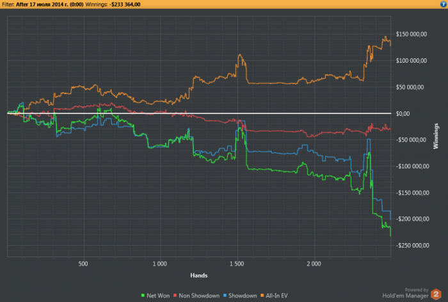Click the vertical Winnings axis title
This screenshot has width=448, height=302.
[436, 136]
